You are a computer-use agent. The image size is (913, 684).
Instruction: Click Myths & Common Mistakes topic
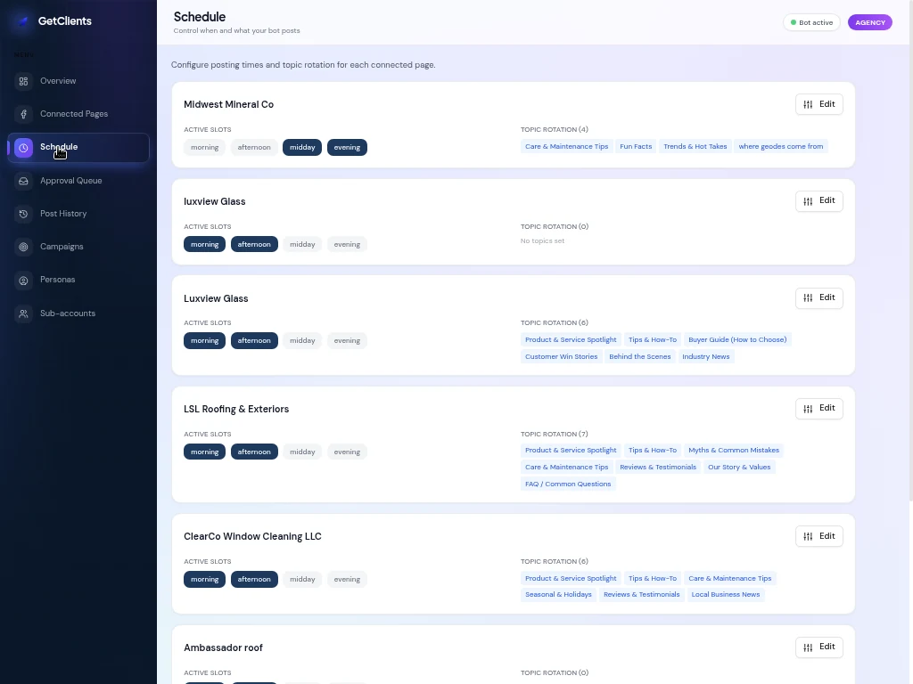coord(734,450)
